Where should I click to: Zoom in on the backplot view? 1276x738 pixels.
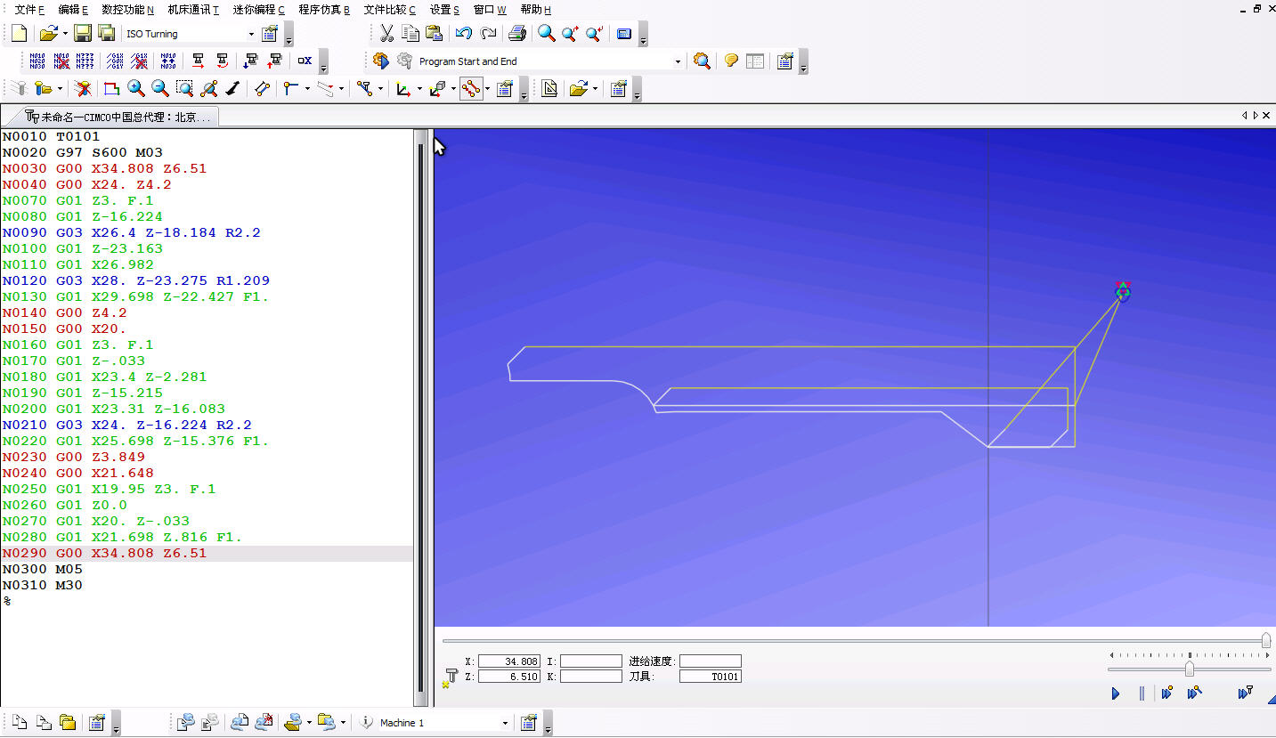136,88
